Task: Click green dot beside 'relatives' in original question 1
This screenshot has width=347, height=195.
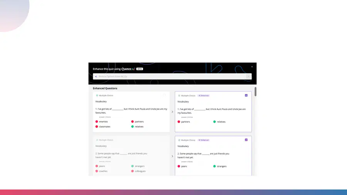Action: (x=132, y=126)
